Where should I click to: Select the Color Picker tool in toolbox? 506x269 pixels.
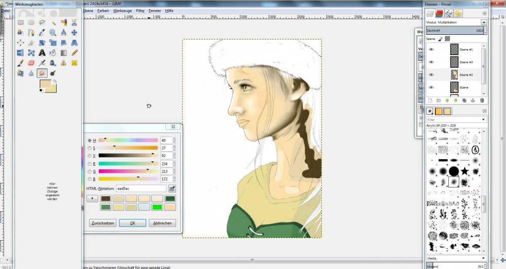[x=42, y=32]
